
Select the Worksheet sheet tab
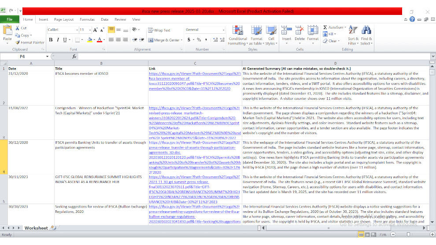36,228
